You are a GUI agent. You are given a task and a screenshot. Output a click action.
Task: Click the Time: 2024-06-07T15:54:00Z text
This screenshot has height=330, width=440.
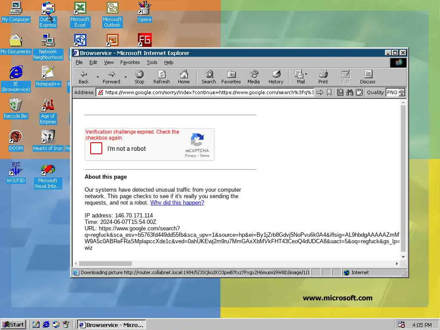[x=120, y=222]
